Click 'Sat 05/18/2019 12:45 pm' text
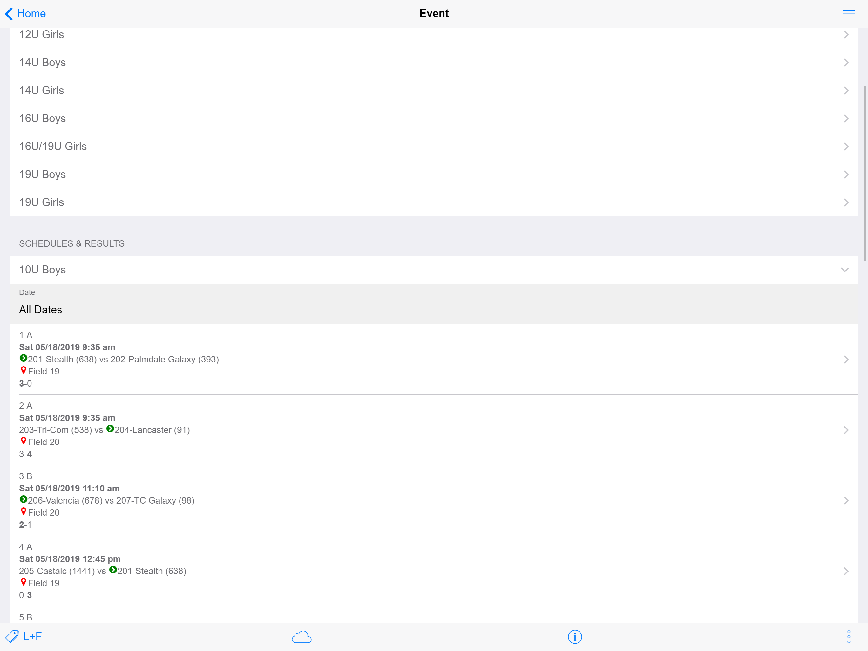Image resolution: width=868 pixels, height=651 pixels. [x=70, y=559]
